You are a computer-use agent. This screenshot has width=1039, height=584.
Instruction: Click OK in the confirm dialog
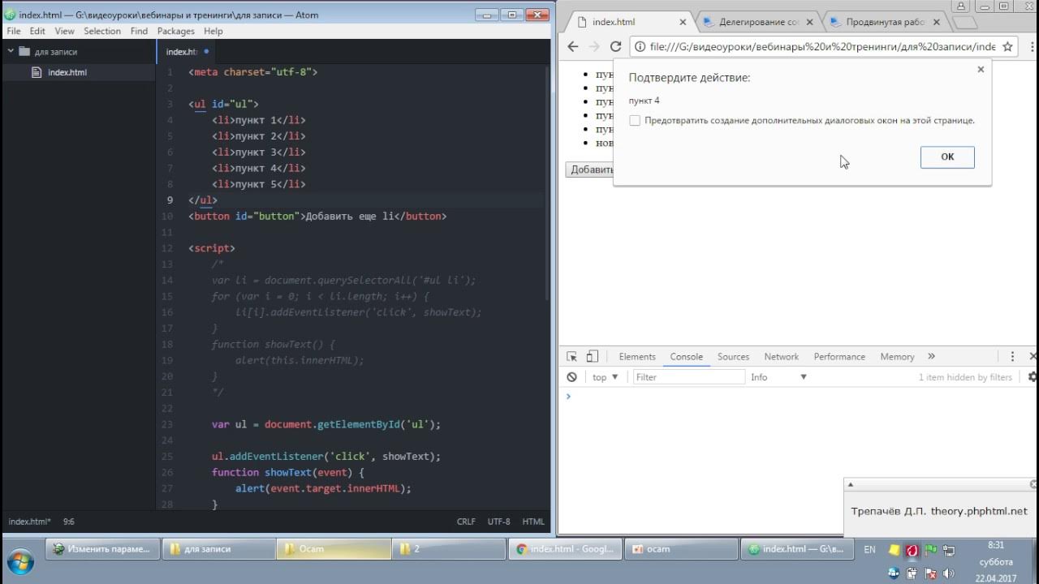point(947,157)
